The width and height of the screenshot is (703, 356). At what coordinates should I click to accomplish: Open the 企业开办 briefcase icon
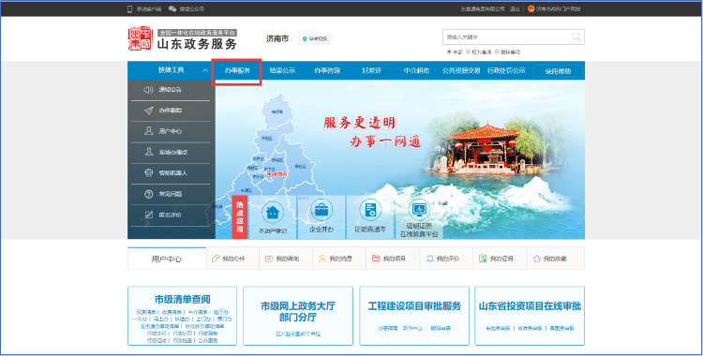point(322,210)
